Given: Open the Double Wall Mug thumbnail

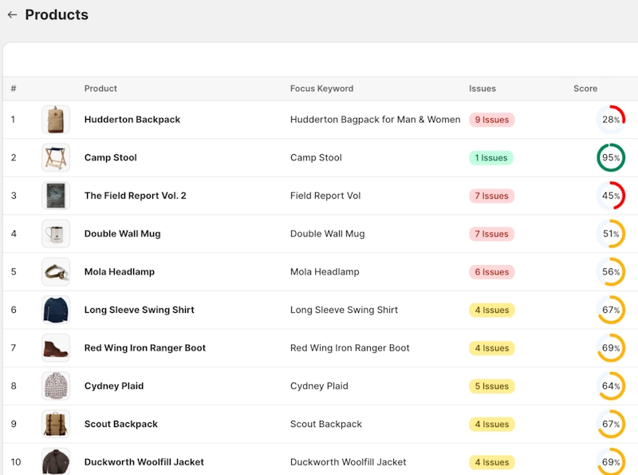Looking at the screenshot, I should (x=56, y=234).
